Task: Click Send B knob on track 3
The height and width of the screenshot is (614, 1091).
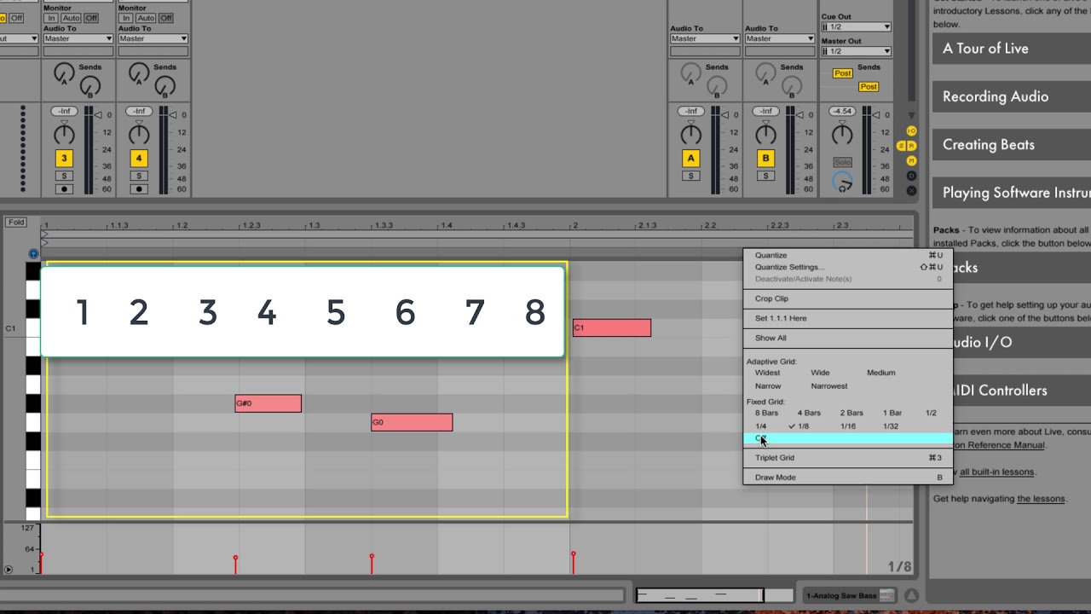Action: tap(89, 86)
